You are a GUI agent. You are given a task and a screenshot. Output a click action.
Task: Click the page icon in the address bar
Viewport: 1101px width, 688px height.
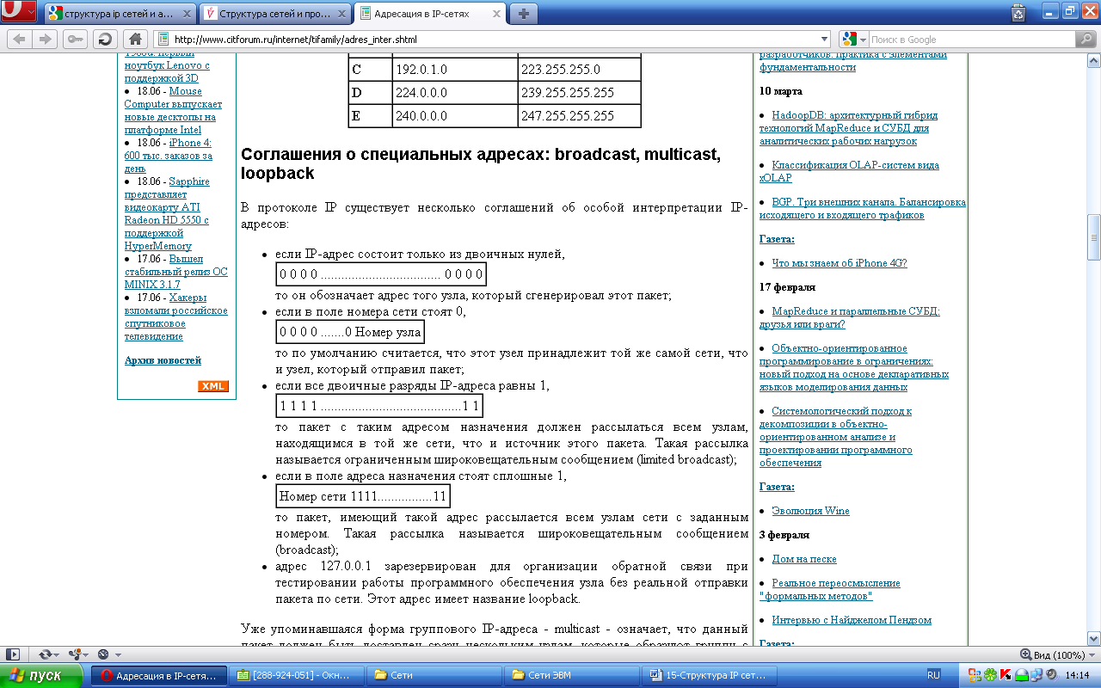coord(163,40)
